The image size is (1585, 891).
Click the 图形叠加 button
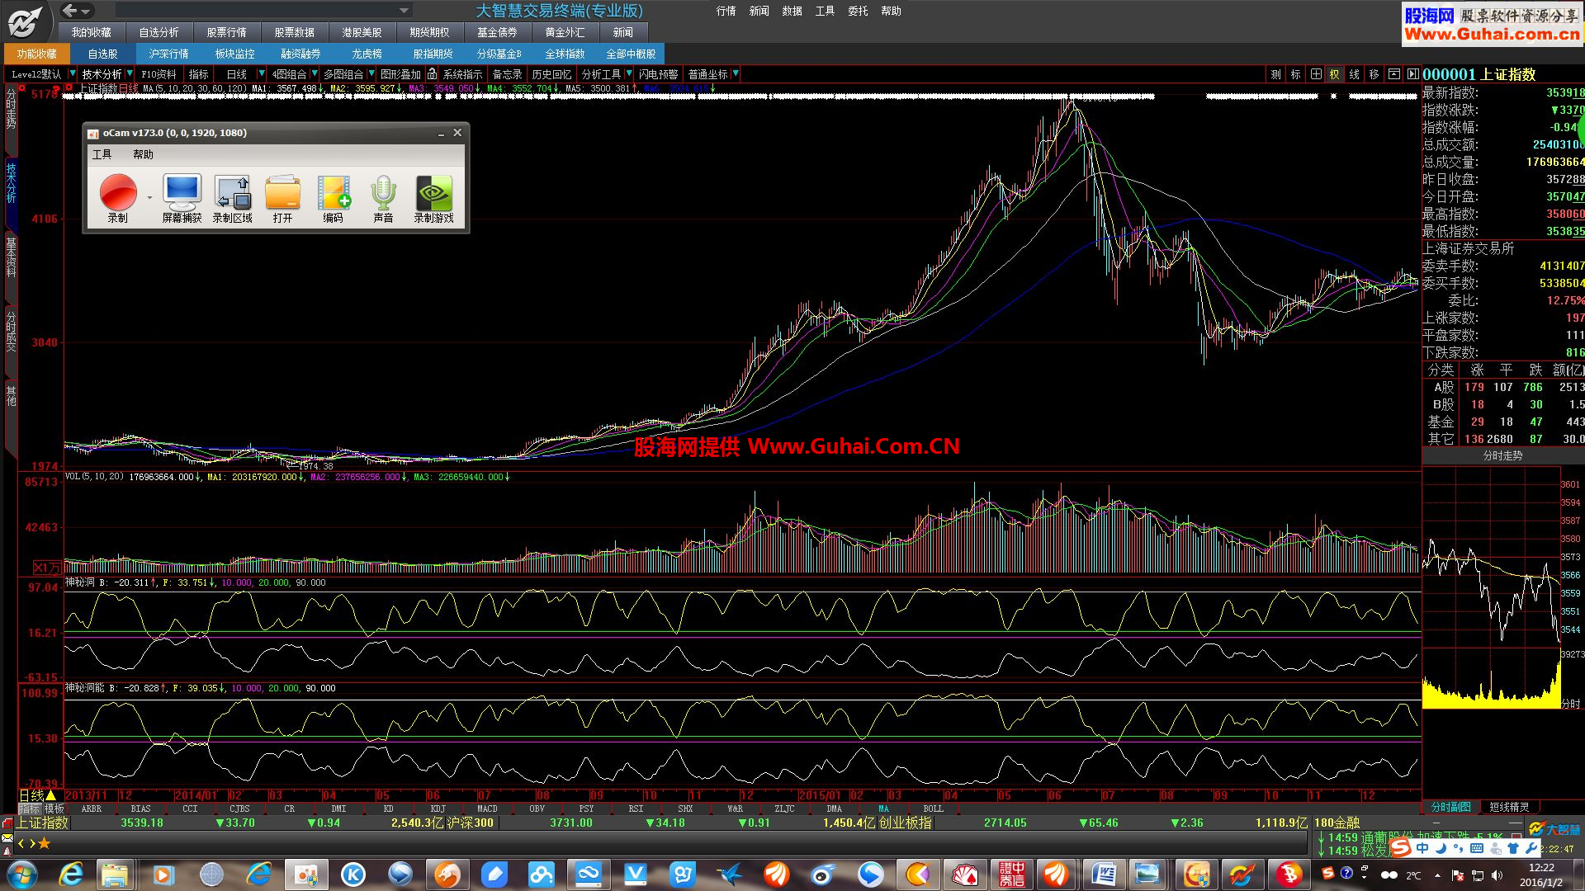(400, 74)
